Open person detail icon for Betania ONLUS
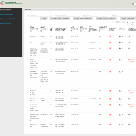The width and height of the screenshot is (136, 136). coord(120,99)
